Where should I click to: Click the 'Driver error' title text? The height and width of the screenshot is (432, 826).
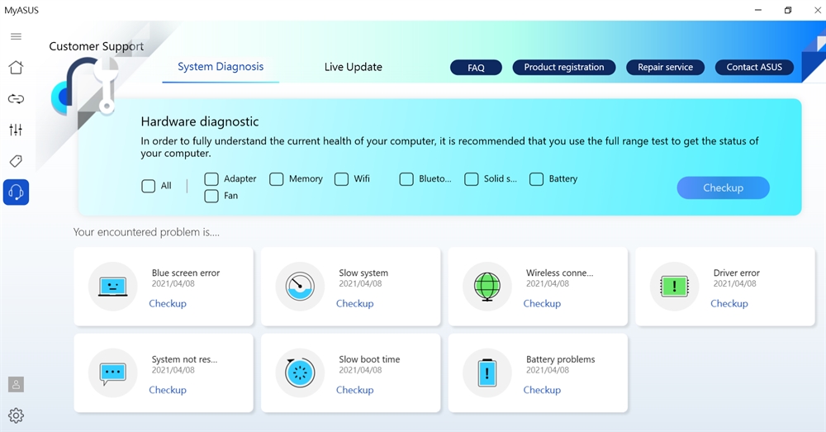pyautogui.click(x=736, y=273)
